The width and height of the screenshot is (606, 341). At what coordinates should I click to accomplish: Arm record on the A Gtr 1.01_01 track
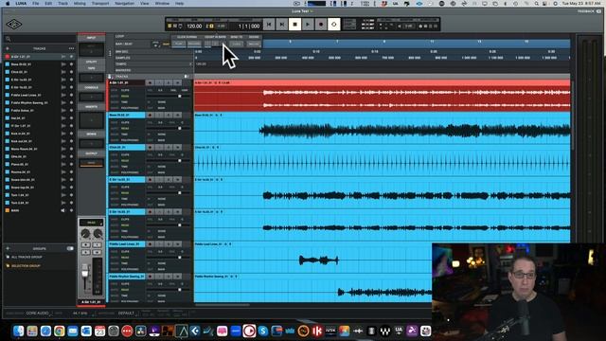tap(151, 82)
